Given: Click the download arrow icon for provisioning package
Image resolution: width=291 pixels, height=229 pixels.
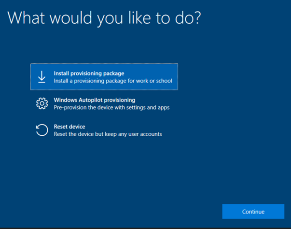Looking at the screenshot, I should click(42, 77).
